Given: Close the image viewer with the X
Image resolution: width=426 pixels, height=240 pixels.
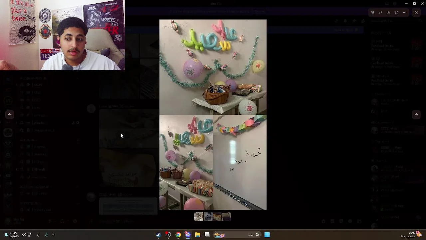Looking at the screenshot, I should pyautogui.click(x=416, y=12).
